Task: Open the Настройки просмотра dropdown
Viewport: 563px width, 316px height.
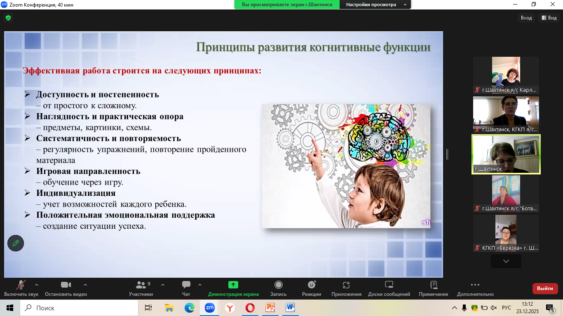Action: pos(375,5)
